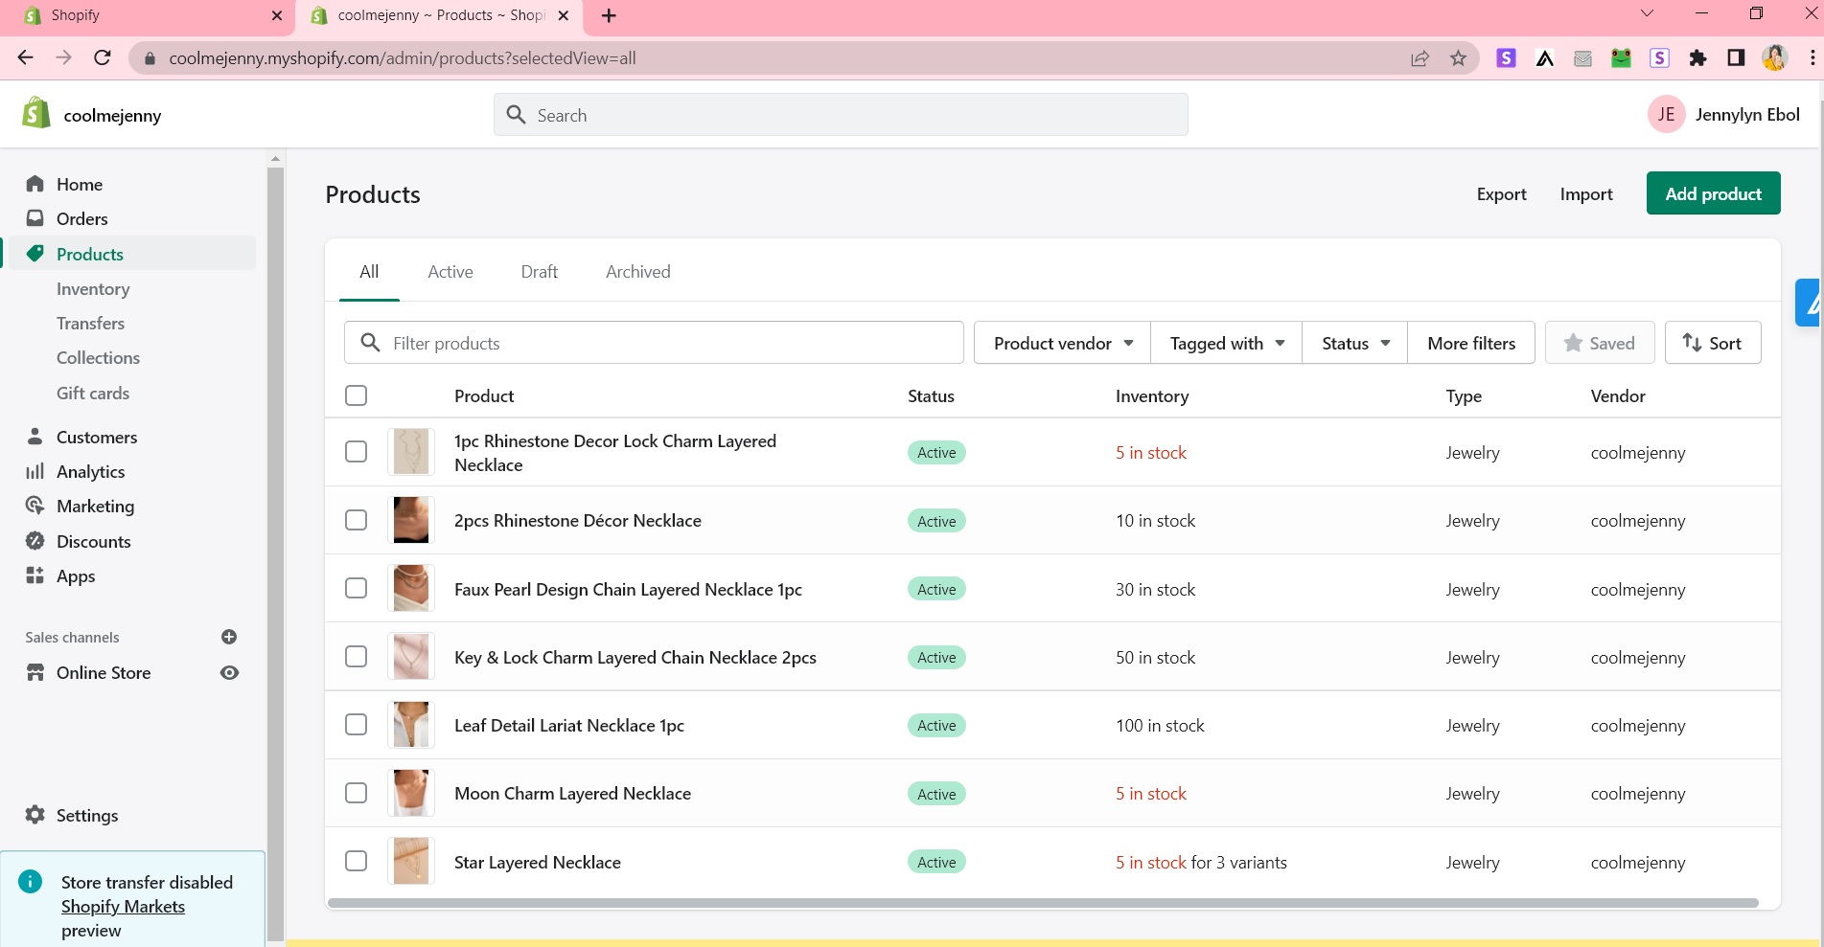The height and width of the screenshot is (947, 1824).
Task: Switch to the Archived tab
Action: 637,272
